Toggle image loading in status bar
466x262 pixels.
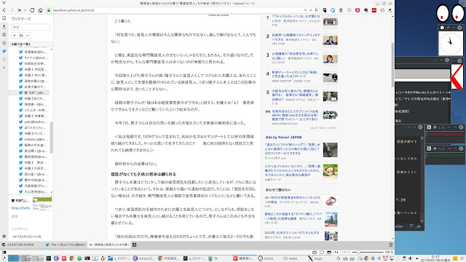[329, 253]
